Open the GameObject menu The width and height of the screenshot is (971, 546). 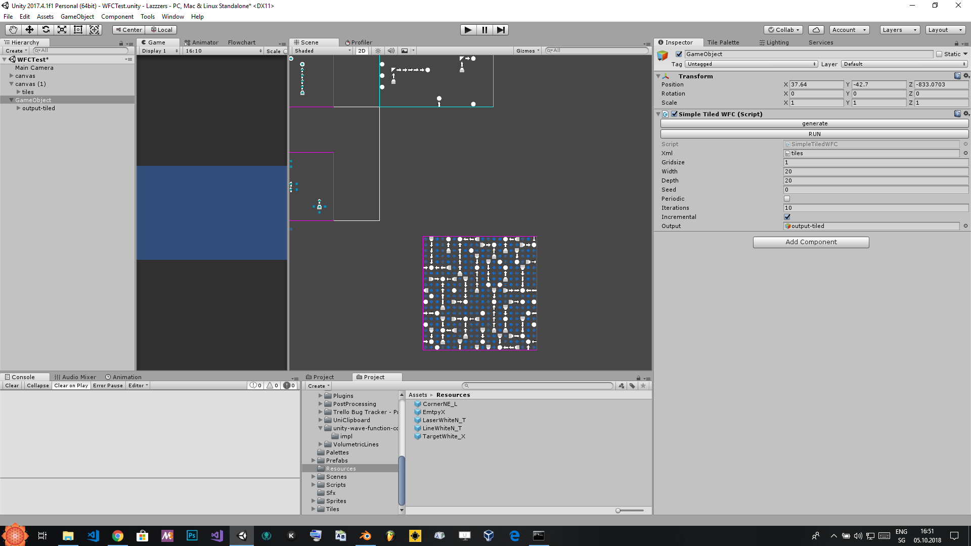click(77, 17)
